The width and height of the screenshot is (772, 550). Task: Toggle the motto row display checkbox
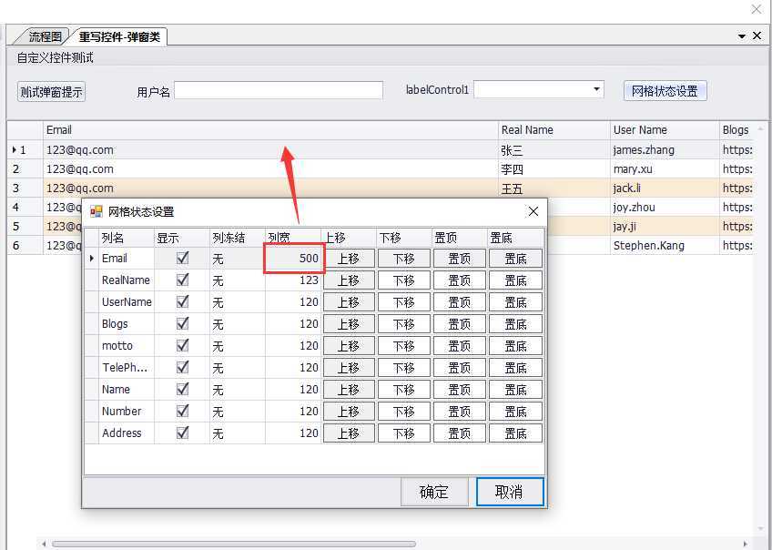pos(183,345)
